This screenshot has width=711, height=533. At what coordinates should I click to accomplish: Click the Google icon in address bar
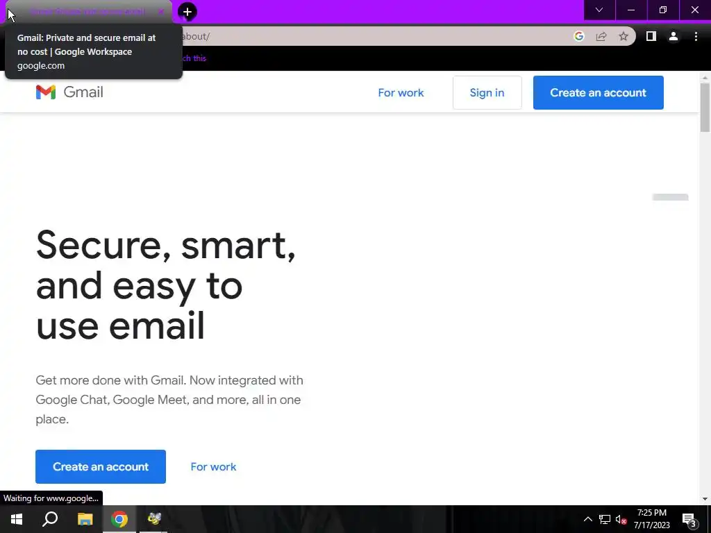tap(578, 36)
